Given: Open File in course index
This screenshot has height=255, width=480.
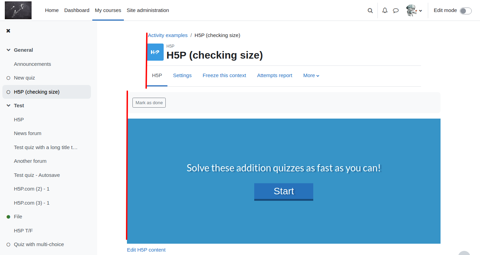Looking at the screenshot, I should (x=18, y=217).
